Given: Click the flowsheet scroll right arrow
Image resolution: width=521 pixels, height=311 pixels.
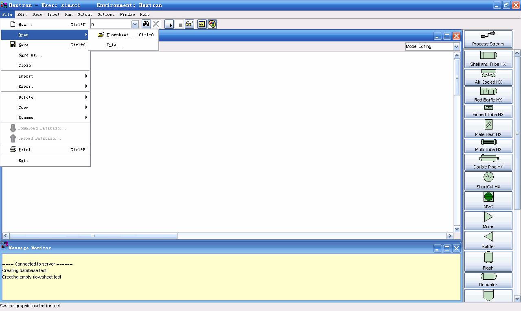Looking at the screenshot, I should point(450,236).
